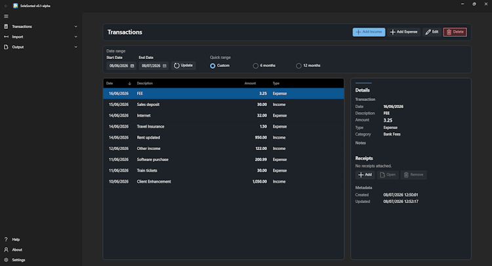Click the Help question mark icon
The height and width of the screenshot is (266, 492).
click(6, 239)
